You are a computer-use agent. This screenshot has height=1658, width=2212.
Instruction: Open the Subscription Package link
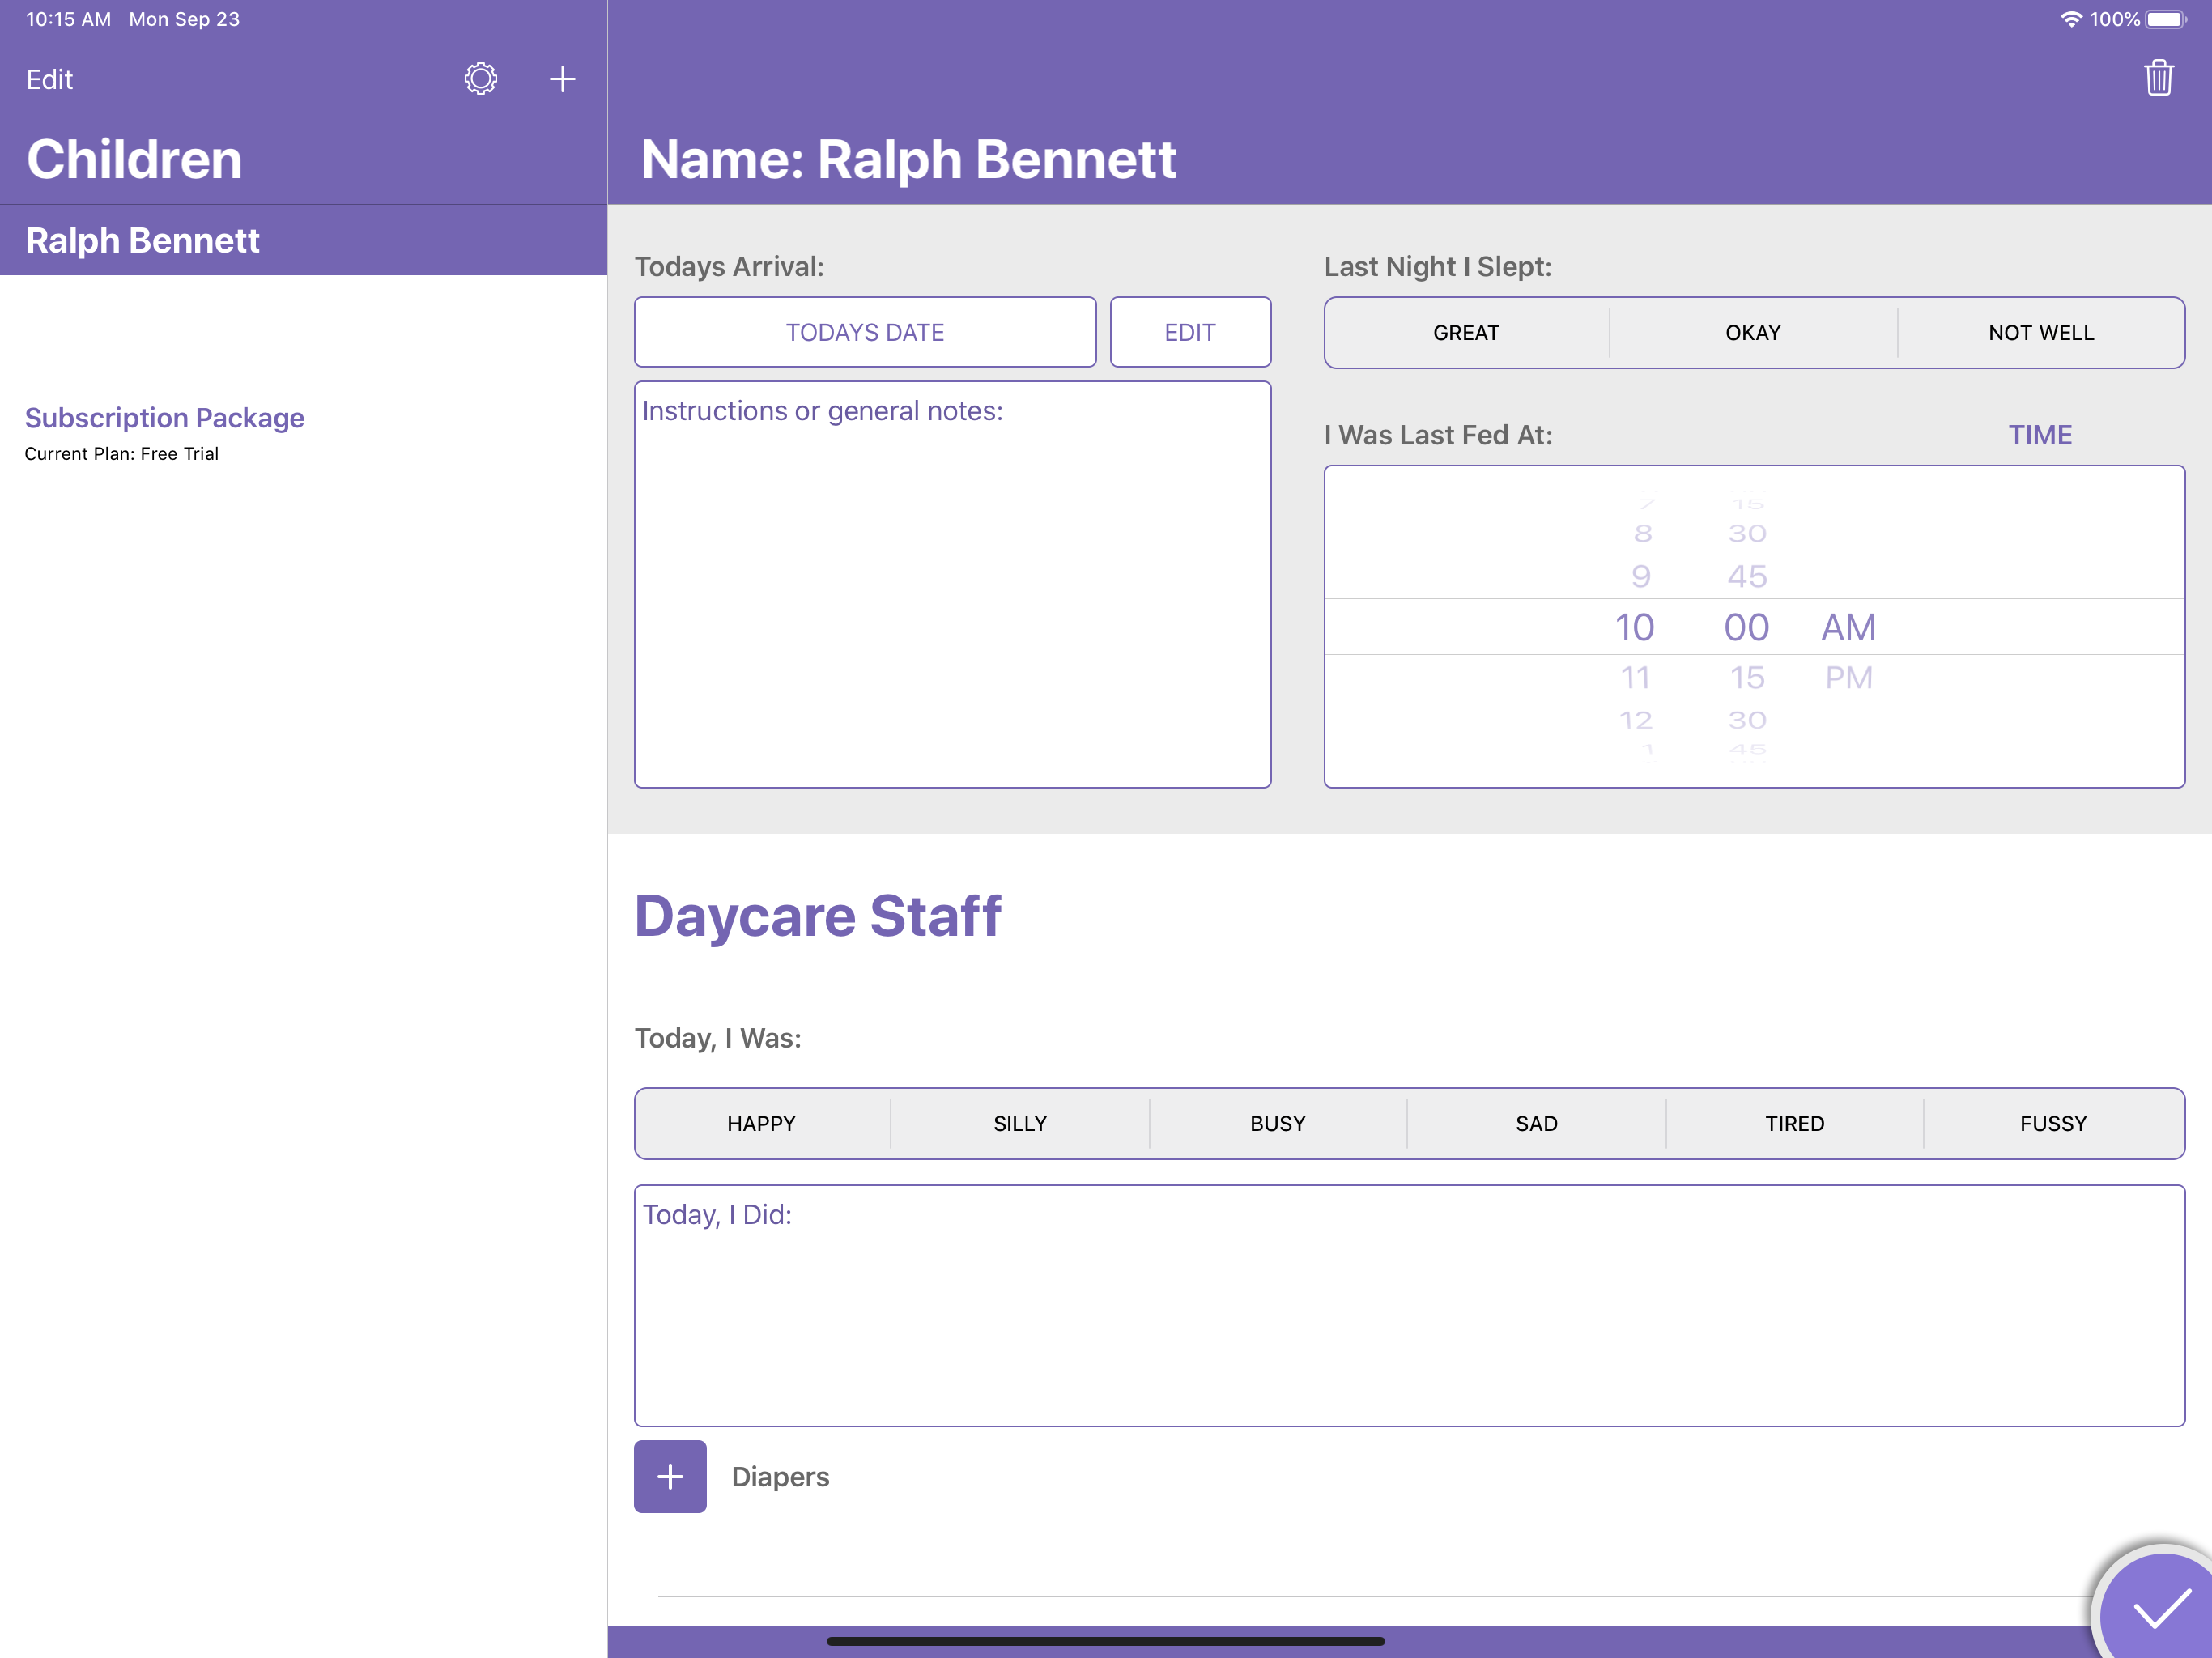click(x=164, y=417)
